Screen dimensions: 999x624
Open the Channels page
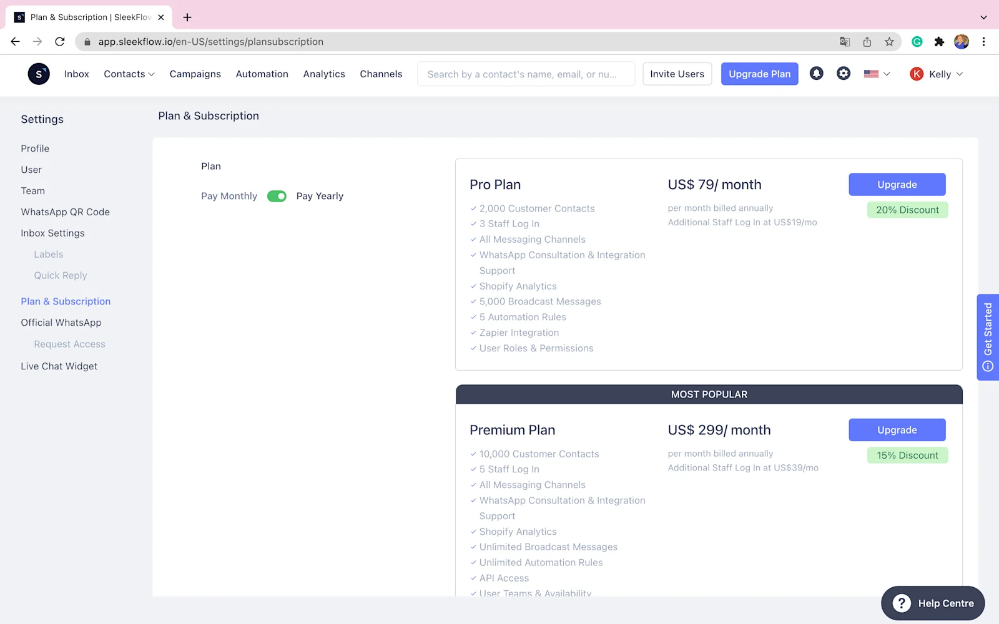[381, 74]
